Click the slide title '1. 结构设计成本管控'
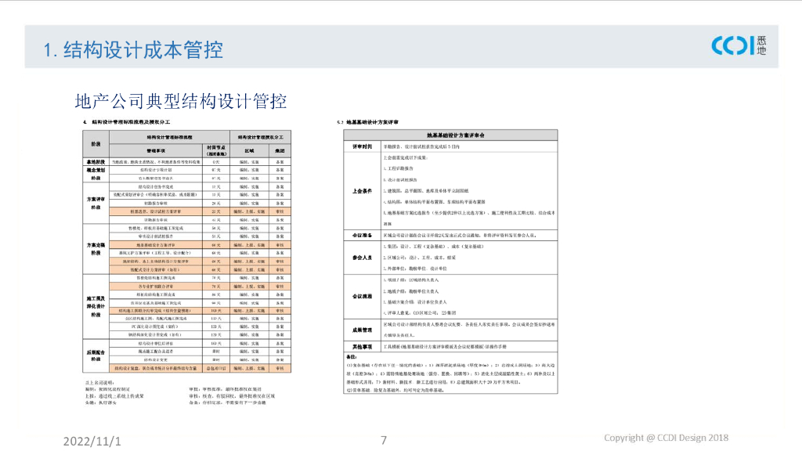The image size is (802, 451). pos(133,50)
